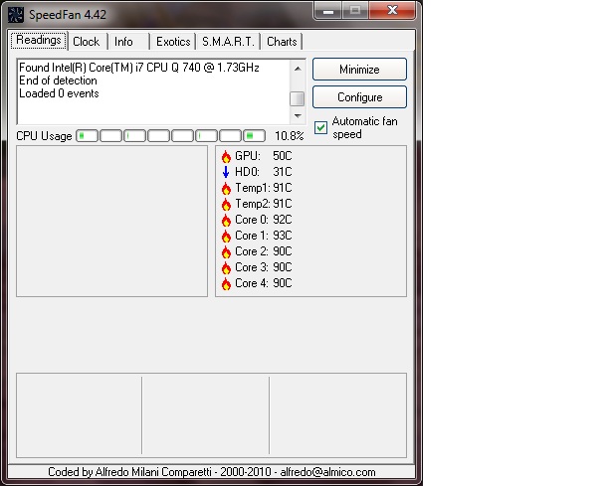
Task: Click the flame icon beside Core 1
Action: click(226, 237)
